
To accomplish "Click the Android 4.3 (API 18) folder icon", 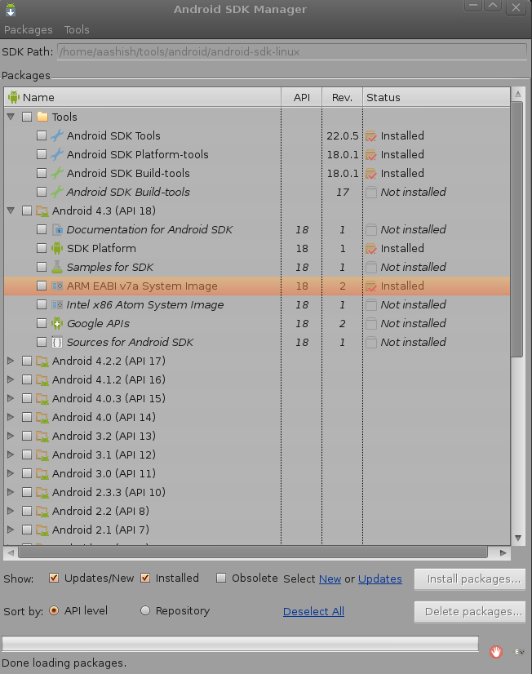I will [x=42, y=211].
